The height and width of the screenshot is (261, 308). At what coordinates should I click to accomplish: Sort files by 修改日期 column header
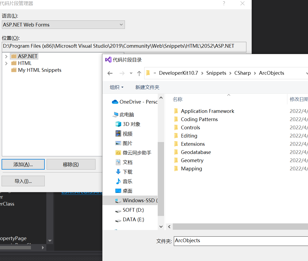pyautogui.click(x=298, y=99)
